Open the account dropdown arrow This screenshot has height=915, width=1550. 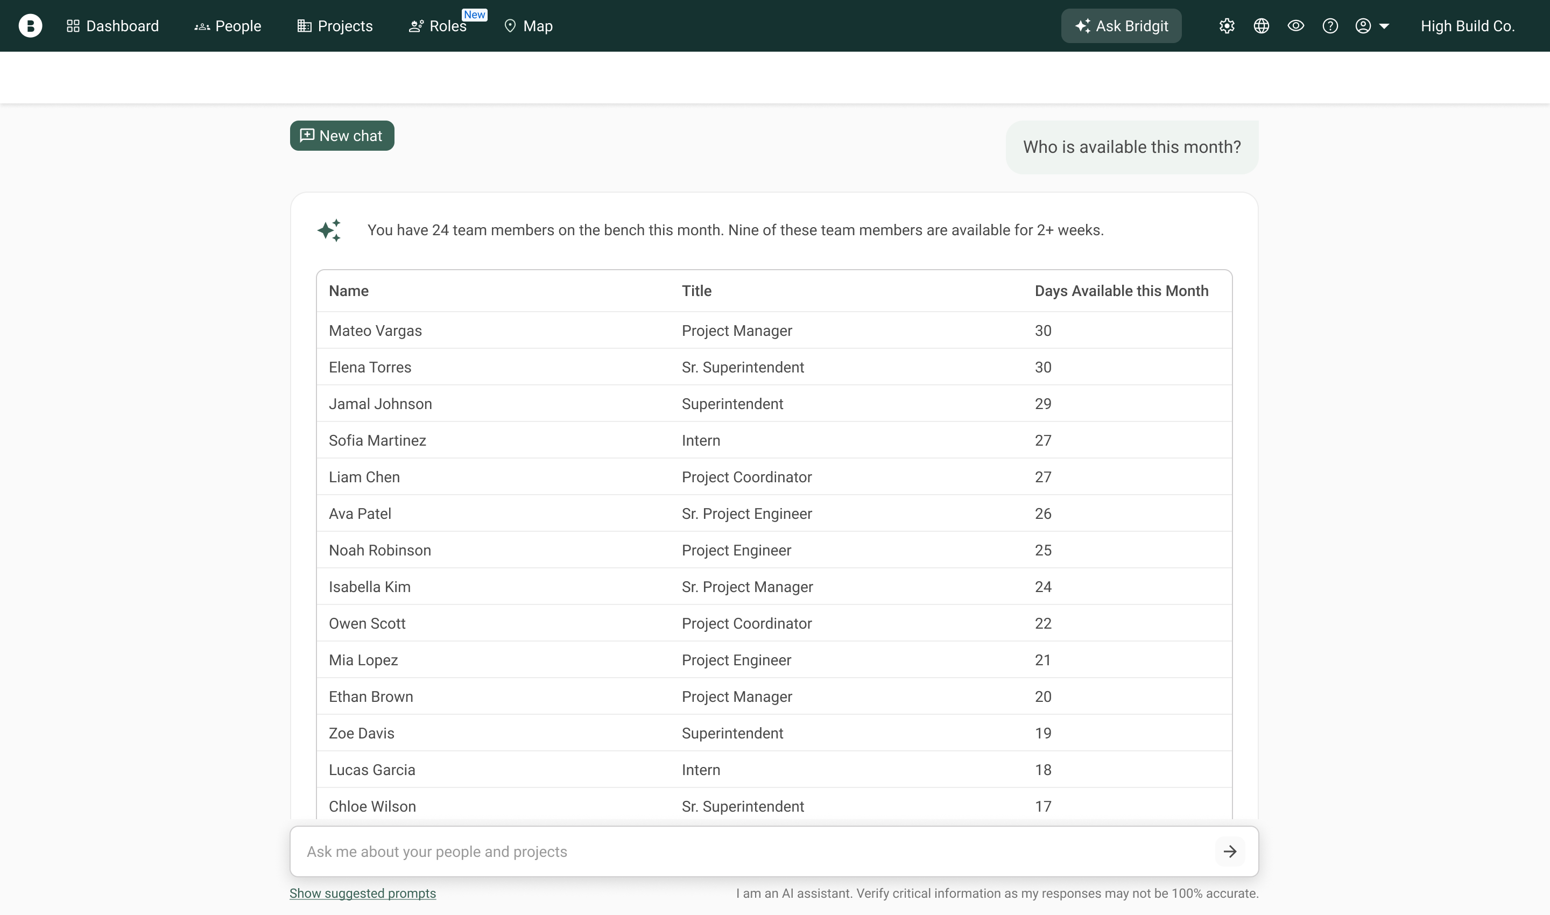pos(1383,26)
